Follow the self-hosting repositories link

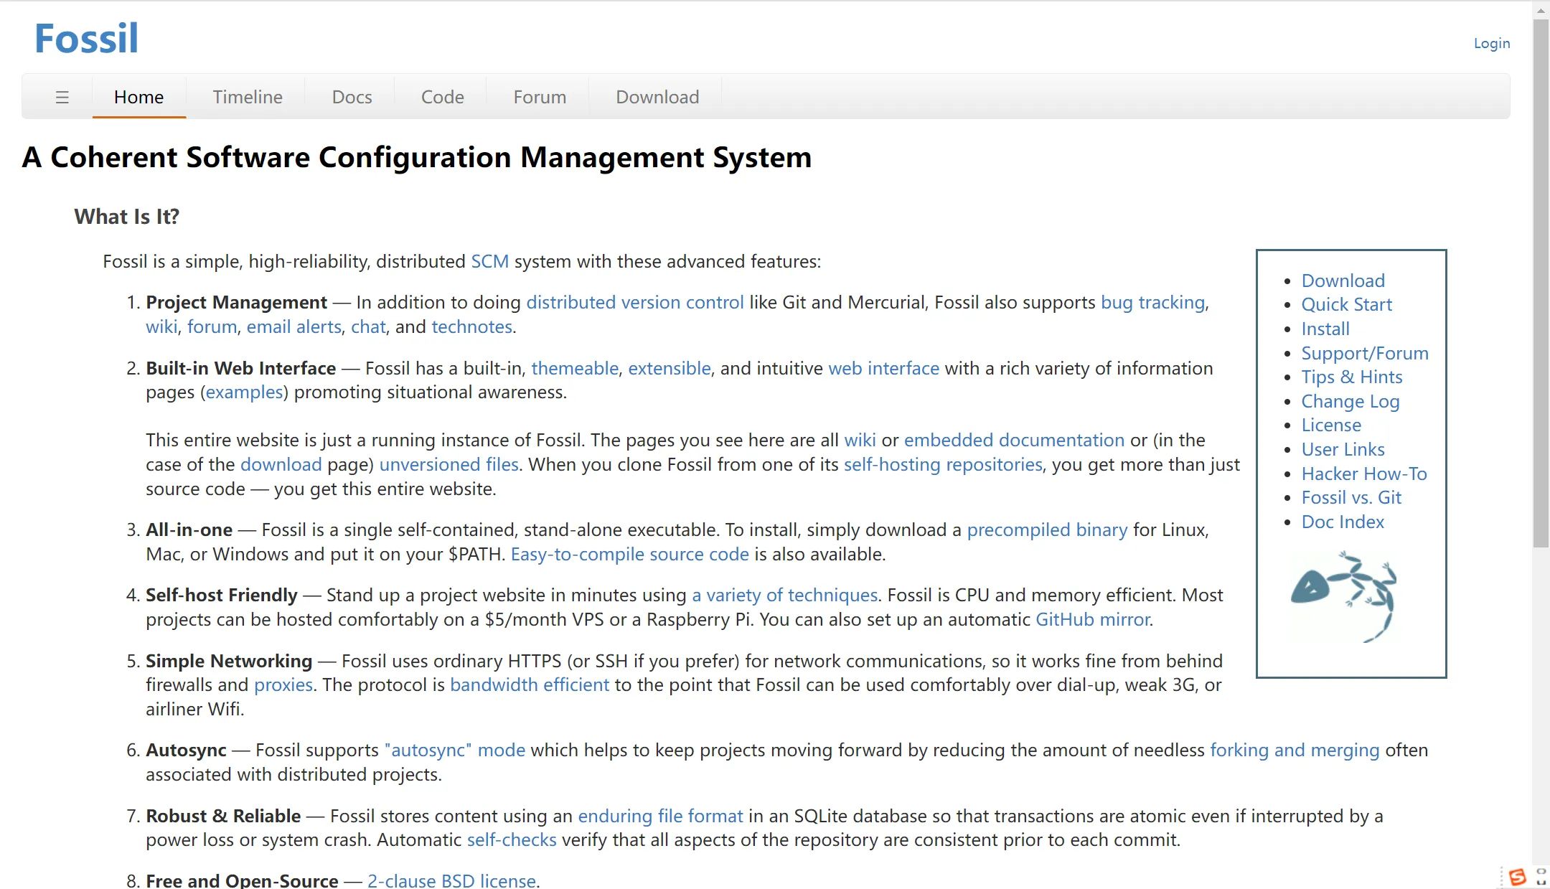tap(943, 464)
